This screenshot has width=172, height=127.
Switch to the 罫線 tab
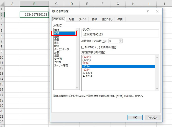(x=94, y=19)
